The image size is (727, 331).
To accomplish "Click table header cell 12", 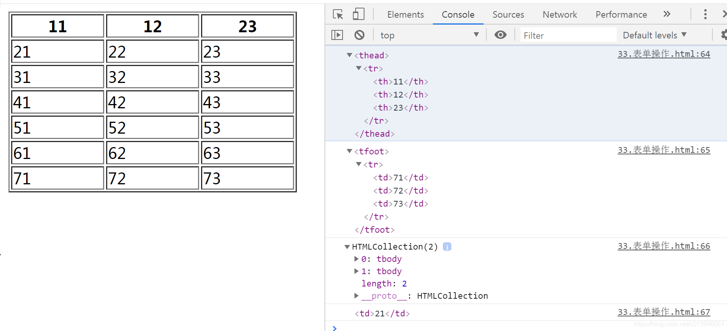I will pyautogui.click(x=153, y=26).
